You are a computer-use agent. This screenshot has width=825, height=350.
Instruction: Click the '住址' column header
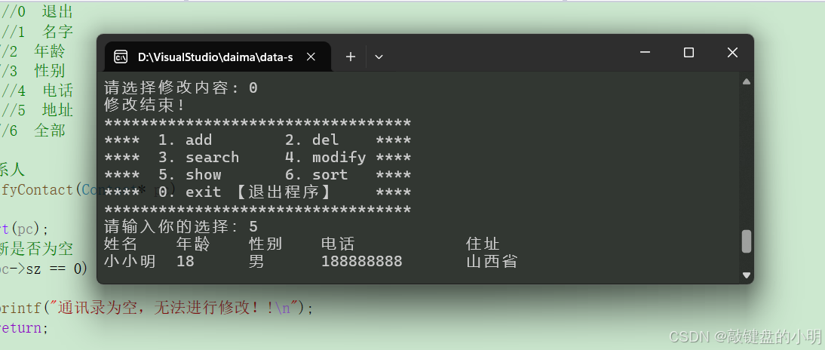[483, 244]
